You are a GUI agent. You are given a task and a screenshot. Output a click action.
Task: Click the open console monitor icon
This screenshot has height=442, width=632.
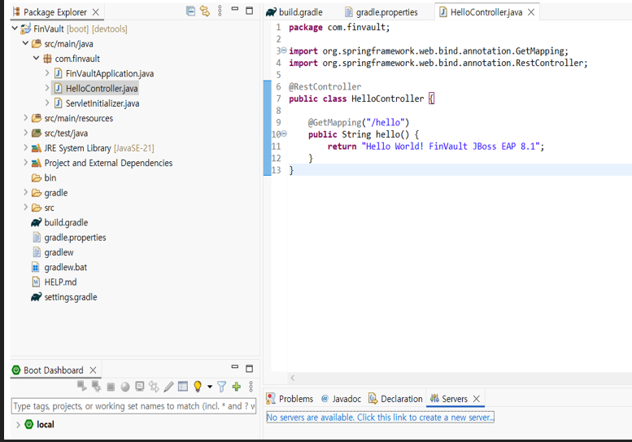tap(140, 387)
